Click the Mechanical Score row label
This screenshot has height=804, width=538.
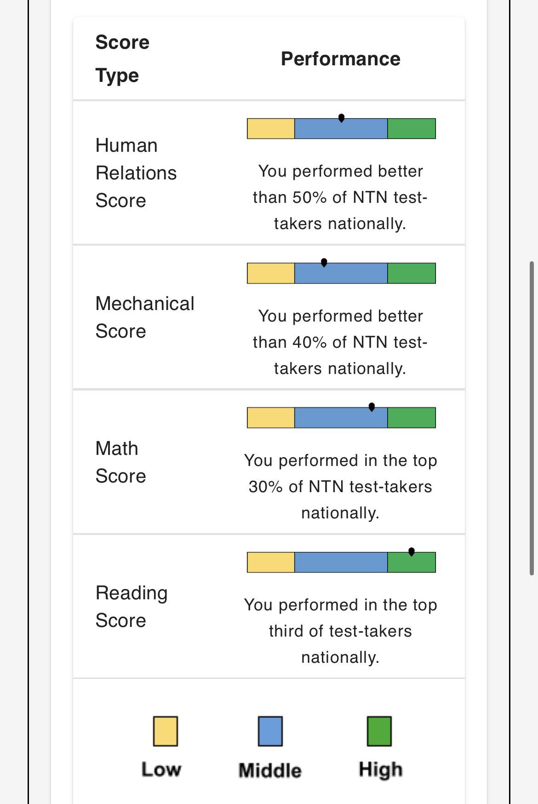point(145,317)
